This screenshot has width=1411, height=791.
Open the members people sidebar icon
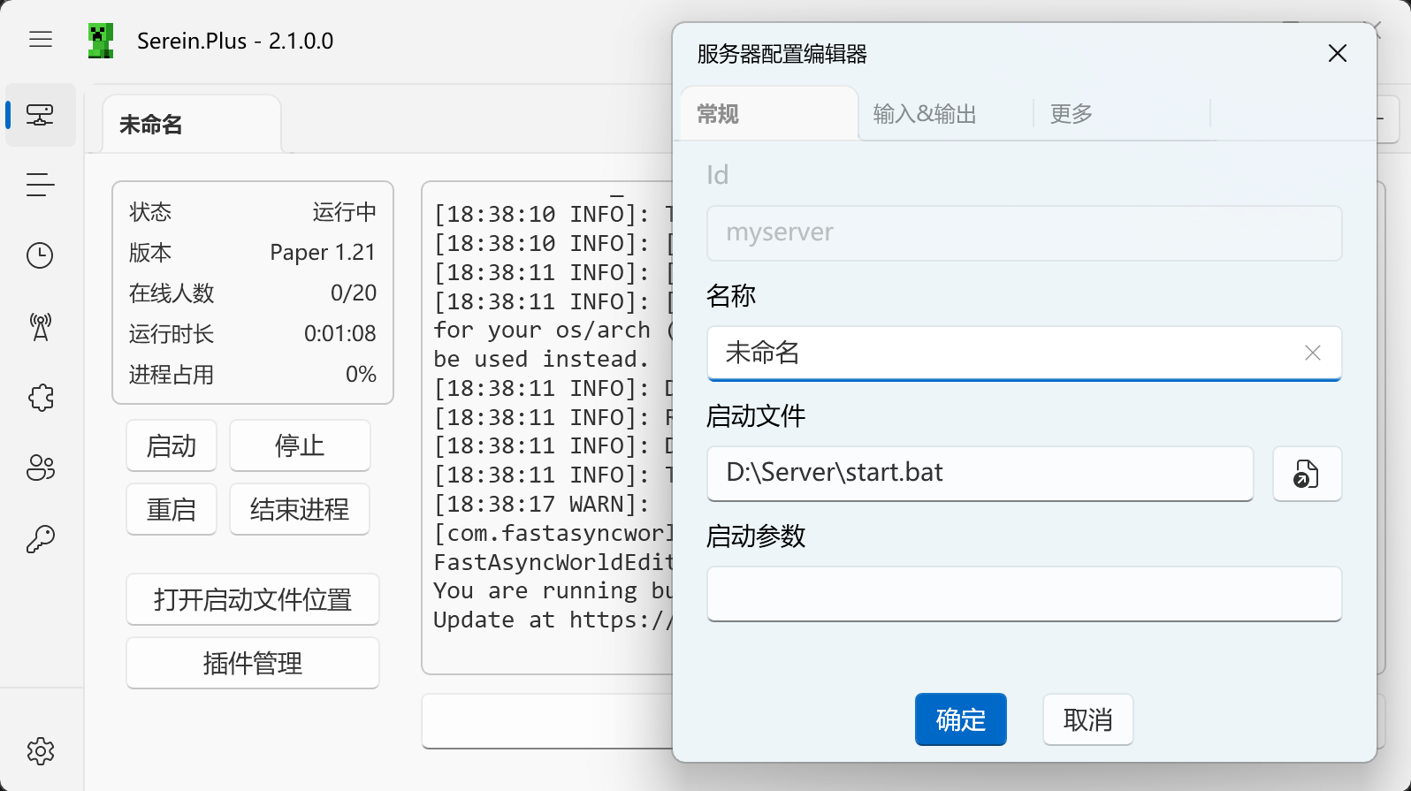pyautogui.click(x=41, y=468)
